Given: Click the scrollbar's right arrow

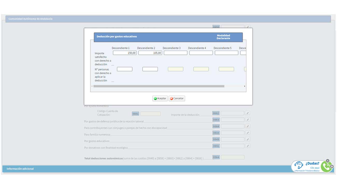Looking at the screenshot, I should [x=245, y=86].
